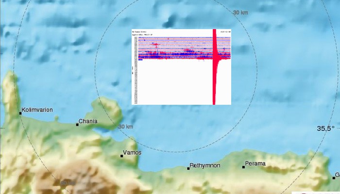
Task: Open the seismogram inset image
Action: coord(181,67)
